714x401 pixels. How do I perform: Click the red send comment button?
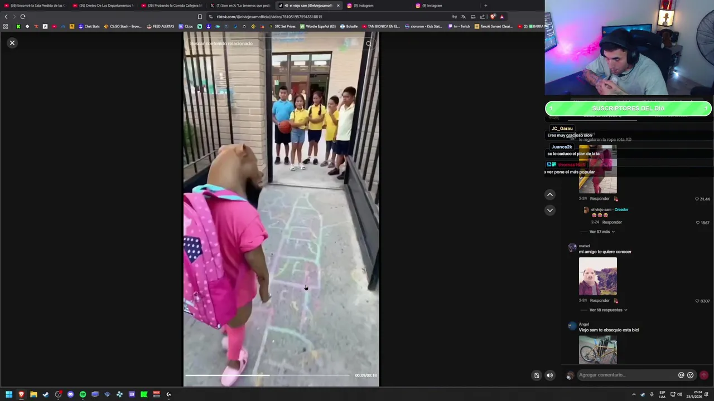tap(704, 375)
